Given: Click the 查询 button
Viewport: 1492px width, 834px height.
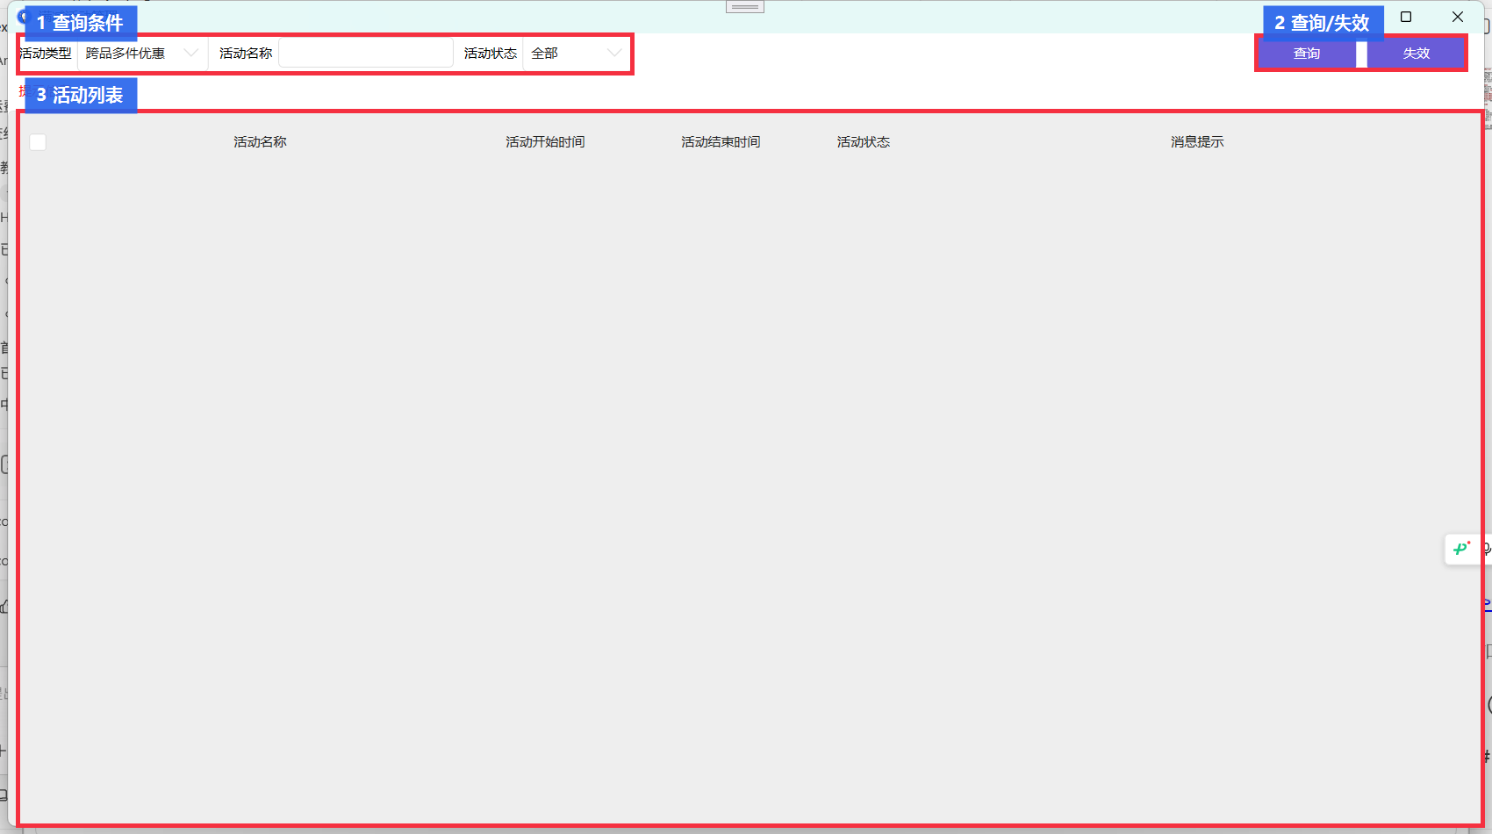Looking at the screenshot, I should click(1307, 54).
